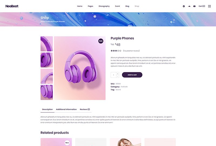Click the NeoBeat logo
Screen dimensions: 216x146
tap(12, 6)
